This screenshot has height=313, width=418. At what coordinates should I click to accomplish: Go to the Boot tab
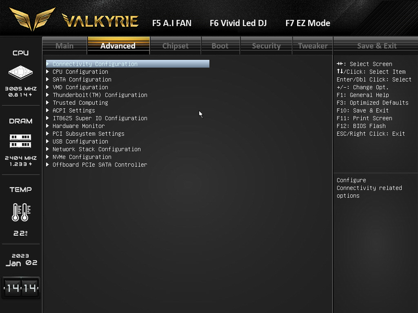220,46
